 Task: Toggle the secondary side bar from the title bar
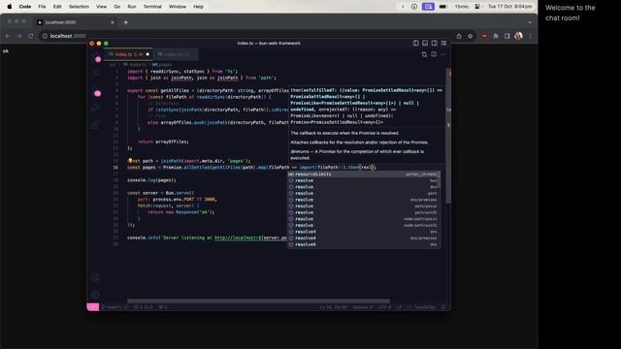tap(435, 43)
